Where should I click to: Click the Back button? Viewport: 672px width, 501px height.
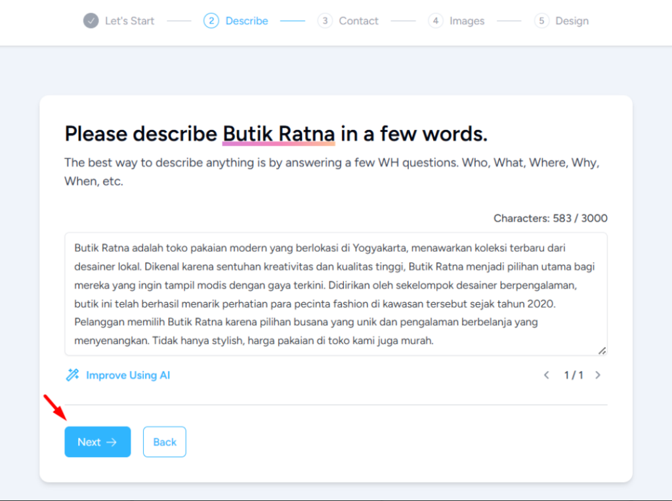164,441
